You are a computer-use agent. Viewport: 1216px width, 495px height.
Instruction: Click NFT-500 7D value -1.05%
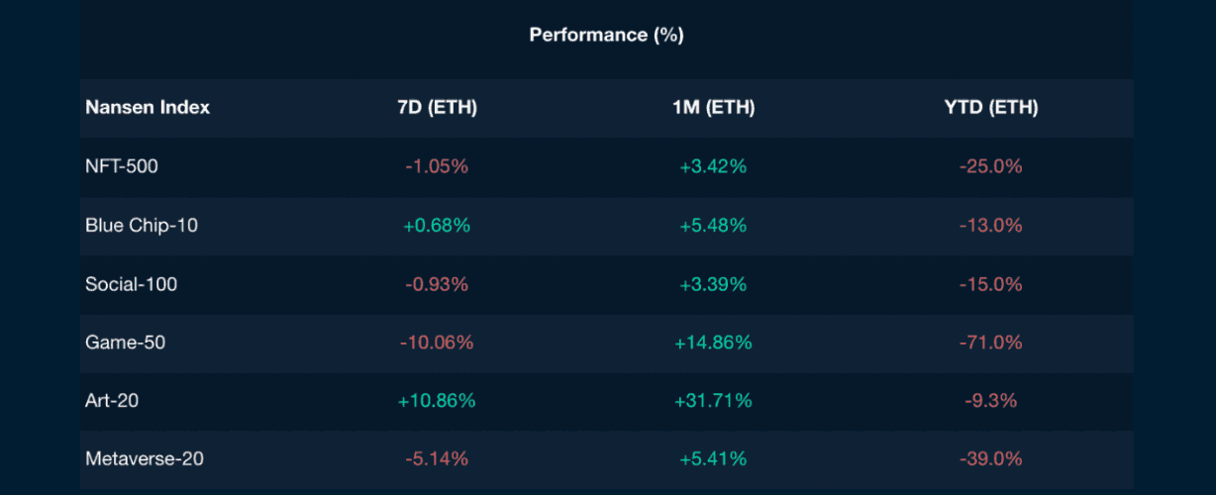point(437,166)
